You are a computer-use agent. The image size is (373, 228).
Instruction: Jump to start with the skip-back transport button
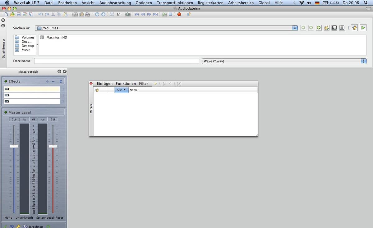[136, 14]
